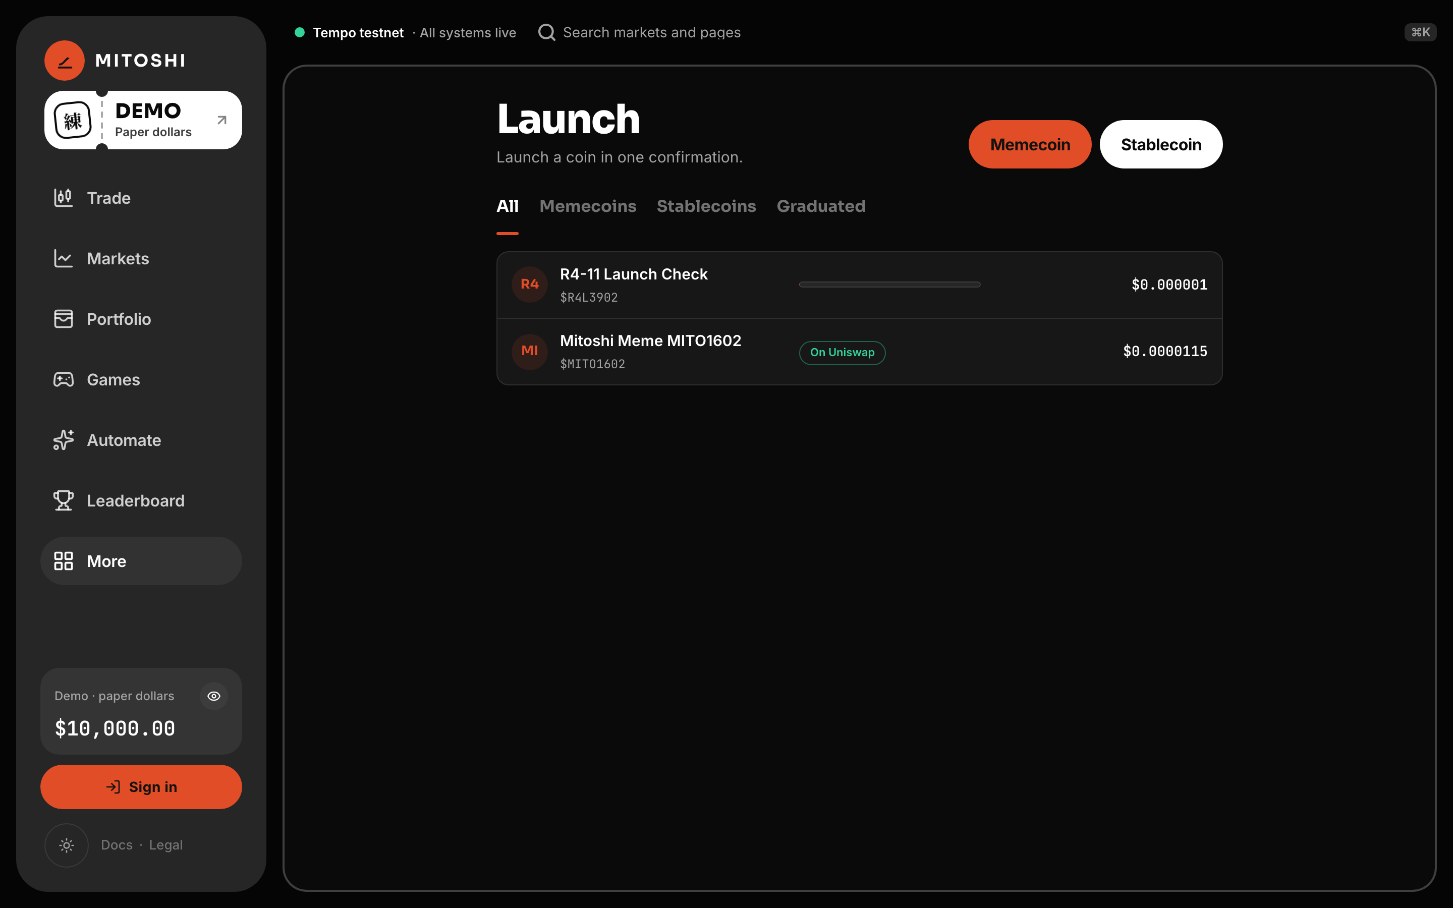1453x908 pixels.
Task: Open the Leaderboard trophy icon
Action: coord(63,500)
